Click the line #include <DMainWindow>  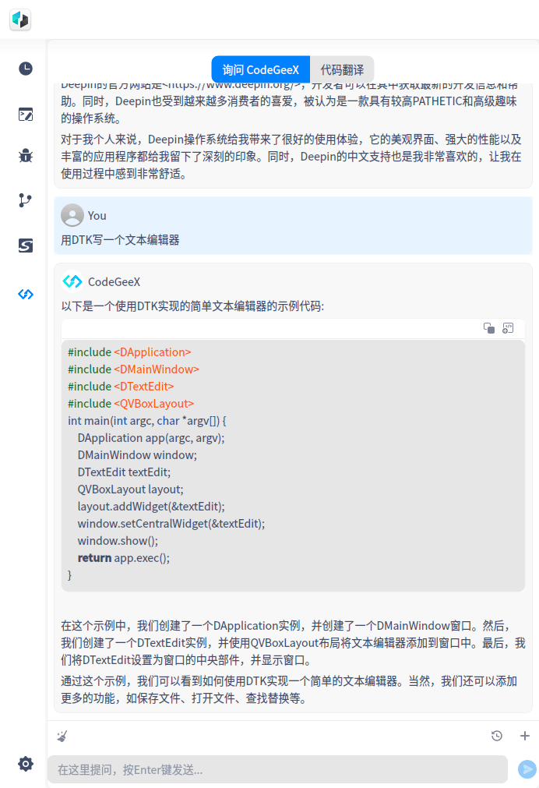pyautogui.click(x=134, y=369)
